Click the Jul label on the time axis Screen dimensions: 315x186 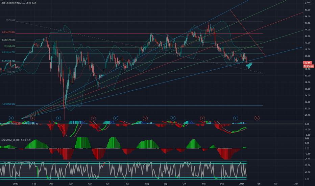tap(127, 184)
